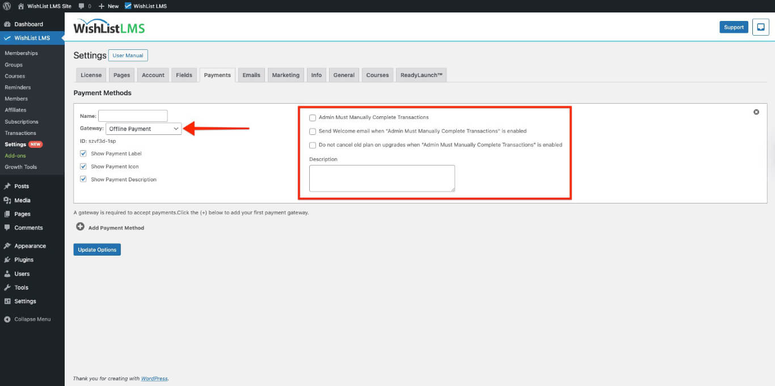The image size is (775, 386).
Task: Uncheck Show Payment Label
Action: [83, 154]
